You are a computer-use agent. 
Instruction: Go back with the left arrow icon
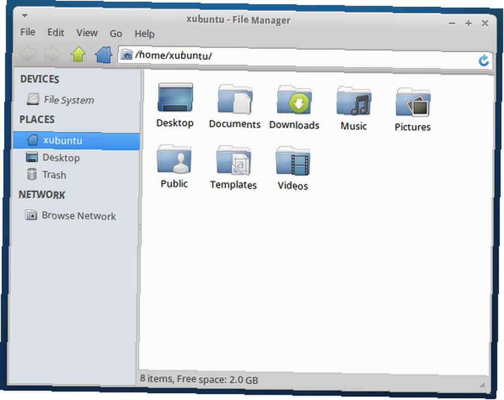click(28, 53)
